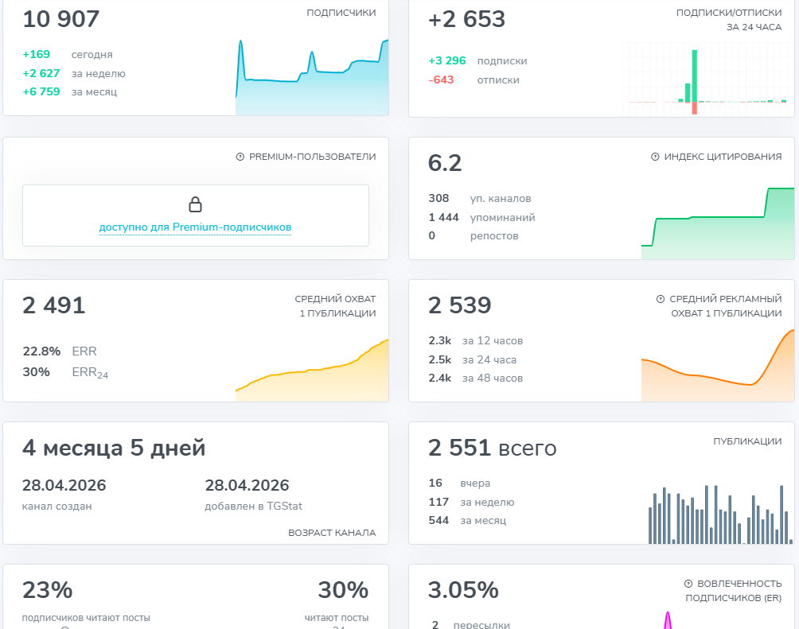Click the '-643' отписки value
Screen dimensions: 799x629
(441, 80)
